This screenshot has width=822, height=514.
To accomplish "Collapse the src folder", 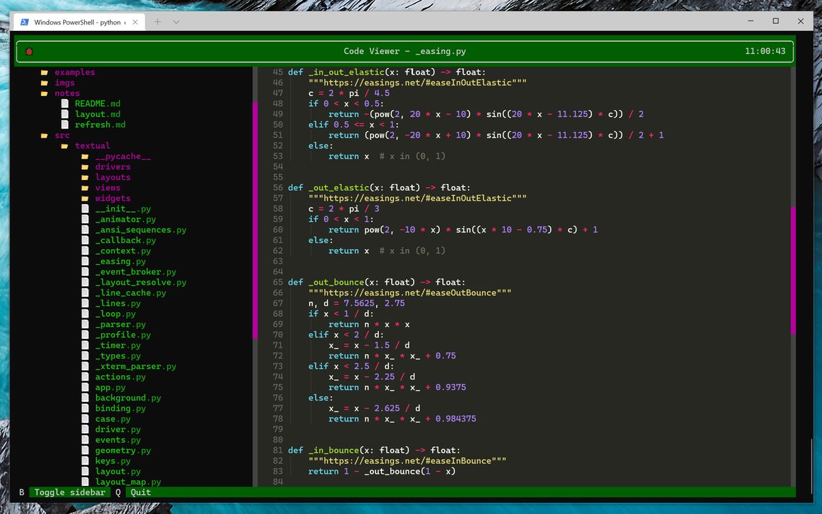I will [x=62, y=136].
